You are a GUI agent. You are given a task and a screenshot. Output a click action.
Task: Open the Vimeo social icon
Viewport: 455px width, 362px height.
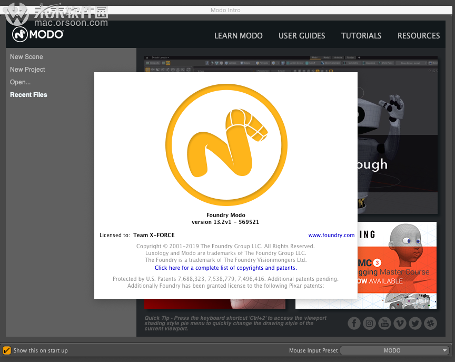pos(400,323)
